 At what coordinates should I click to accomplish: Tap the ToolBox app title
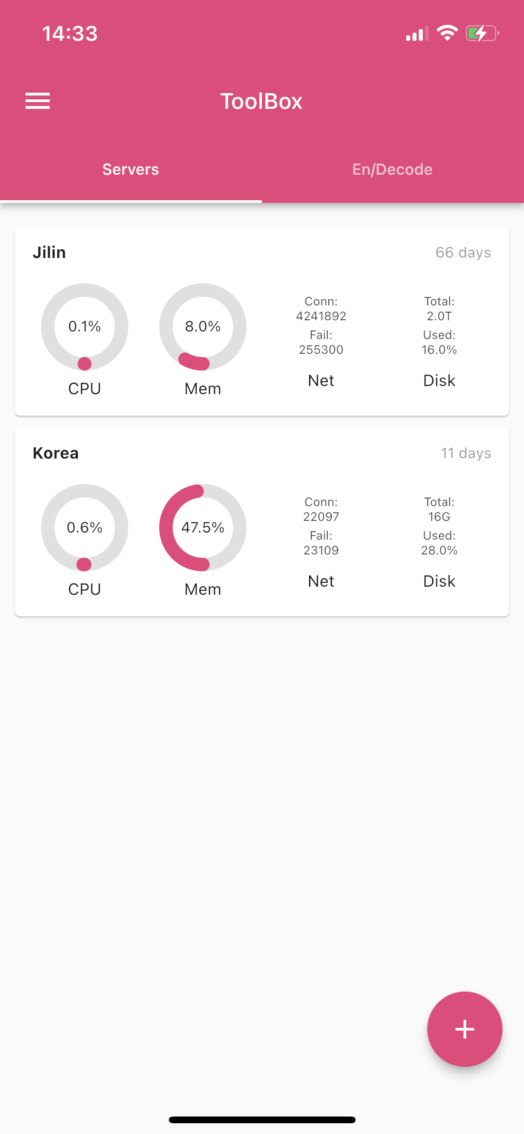tap(262, 101)
